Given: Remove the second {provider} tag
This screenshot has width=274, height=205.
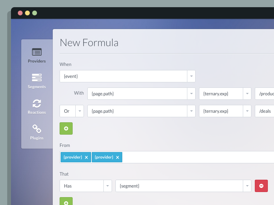Looking at the screenshot, I should (117, 158).
